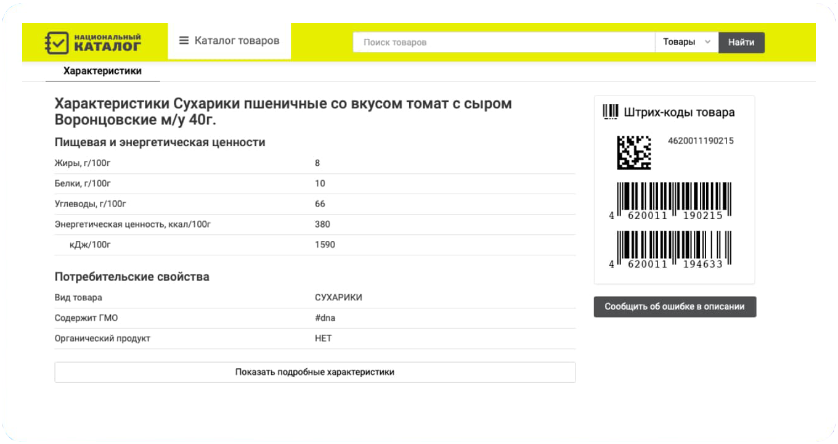Click the Национальный каталог logo
838x444 pixels.
click(92, 41)
